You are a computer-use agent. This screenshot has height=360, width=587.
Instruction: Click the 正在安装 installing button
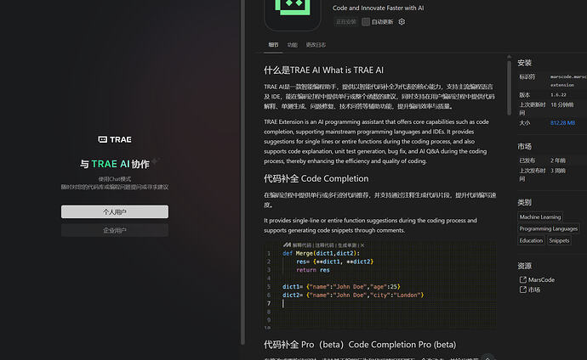pyautogui.click(x=345, y=22)
